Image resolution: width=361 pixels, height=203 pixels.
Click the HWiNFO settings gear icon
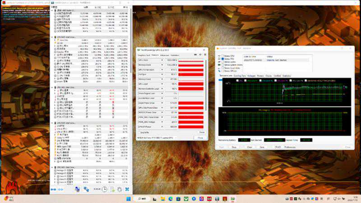tap(120, 190)
